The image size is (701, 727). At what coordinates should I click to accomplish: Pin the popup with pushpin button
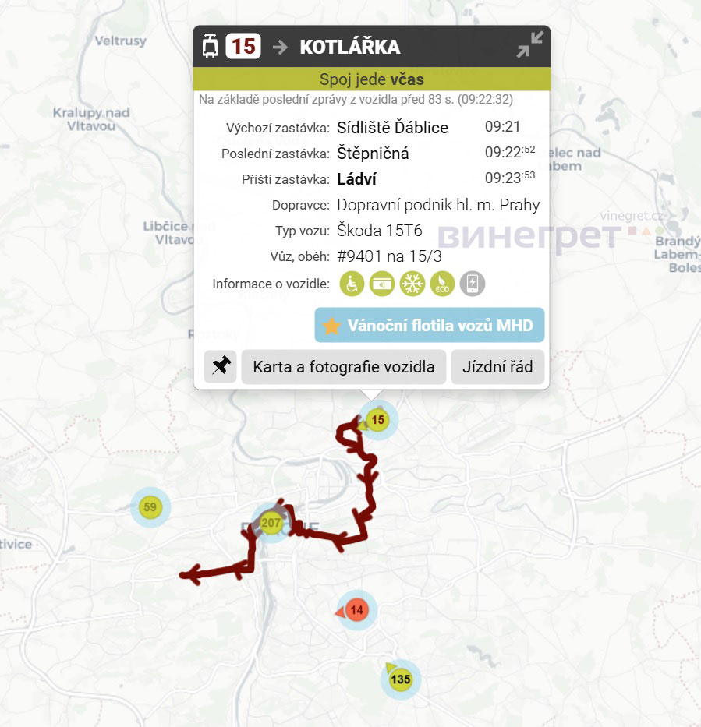pos(221,366)
